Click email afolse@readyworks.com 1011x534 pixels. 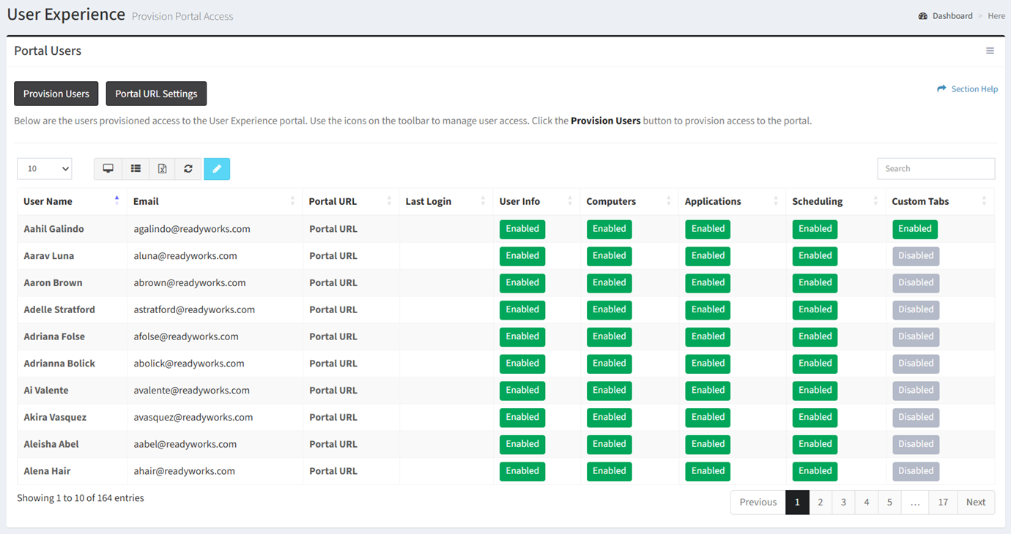coord(186,336)
